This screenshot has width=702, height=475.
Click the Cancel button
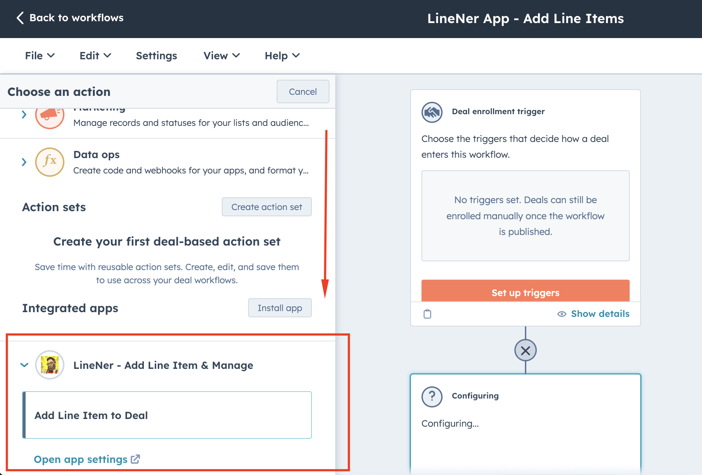[303, 91]
